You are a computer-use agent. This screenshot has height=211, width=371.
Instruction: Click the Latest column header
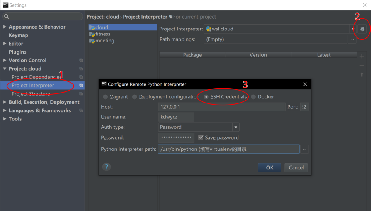[x=324, y=55]
